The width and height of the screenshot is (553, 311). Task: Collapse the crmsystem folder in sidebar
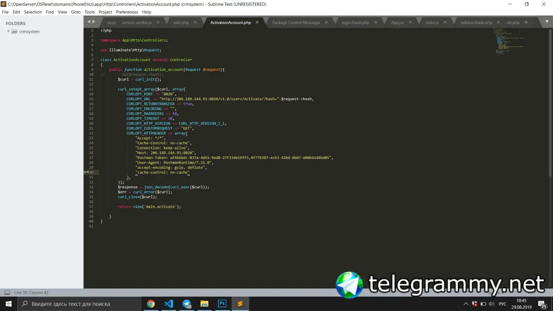[8, 32]
